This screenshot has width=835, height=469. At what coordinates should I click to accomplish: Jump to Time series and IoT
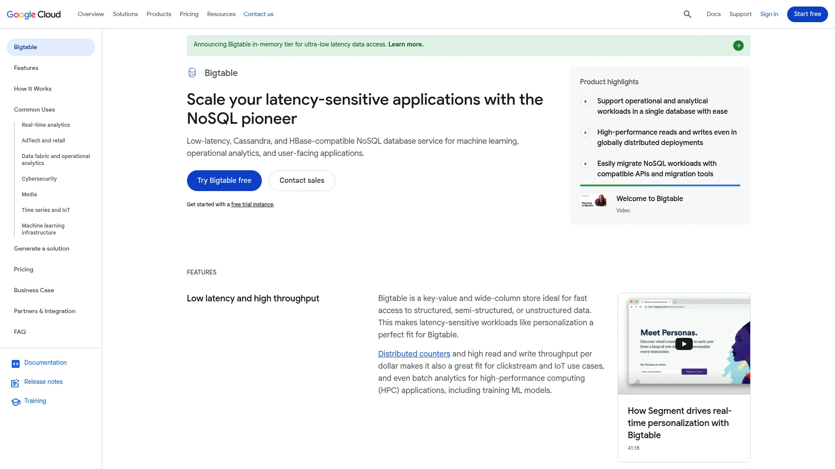coord(46,210)
